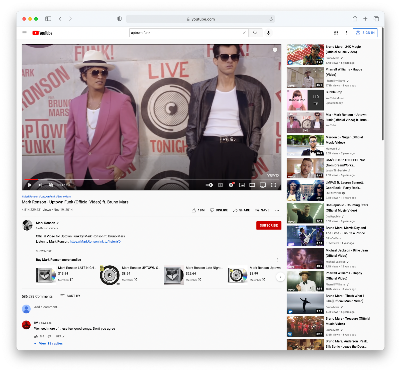The image size is (401, 372).
Task: Click the Add a comment field
Action: click(x=156, y=307)
